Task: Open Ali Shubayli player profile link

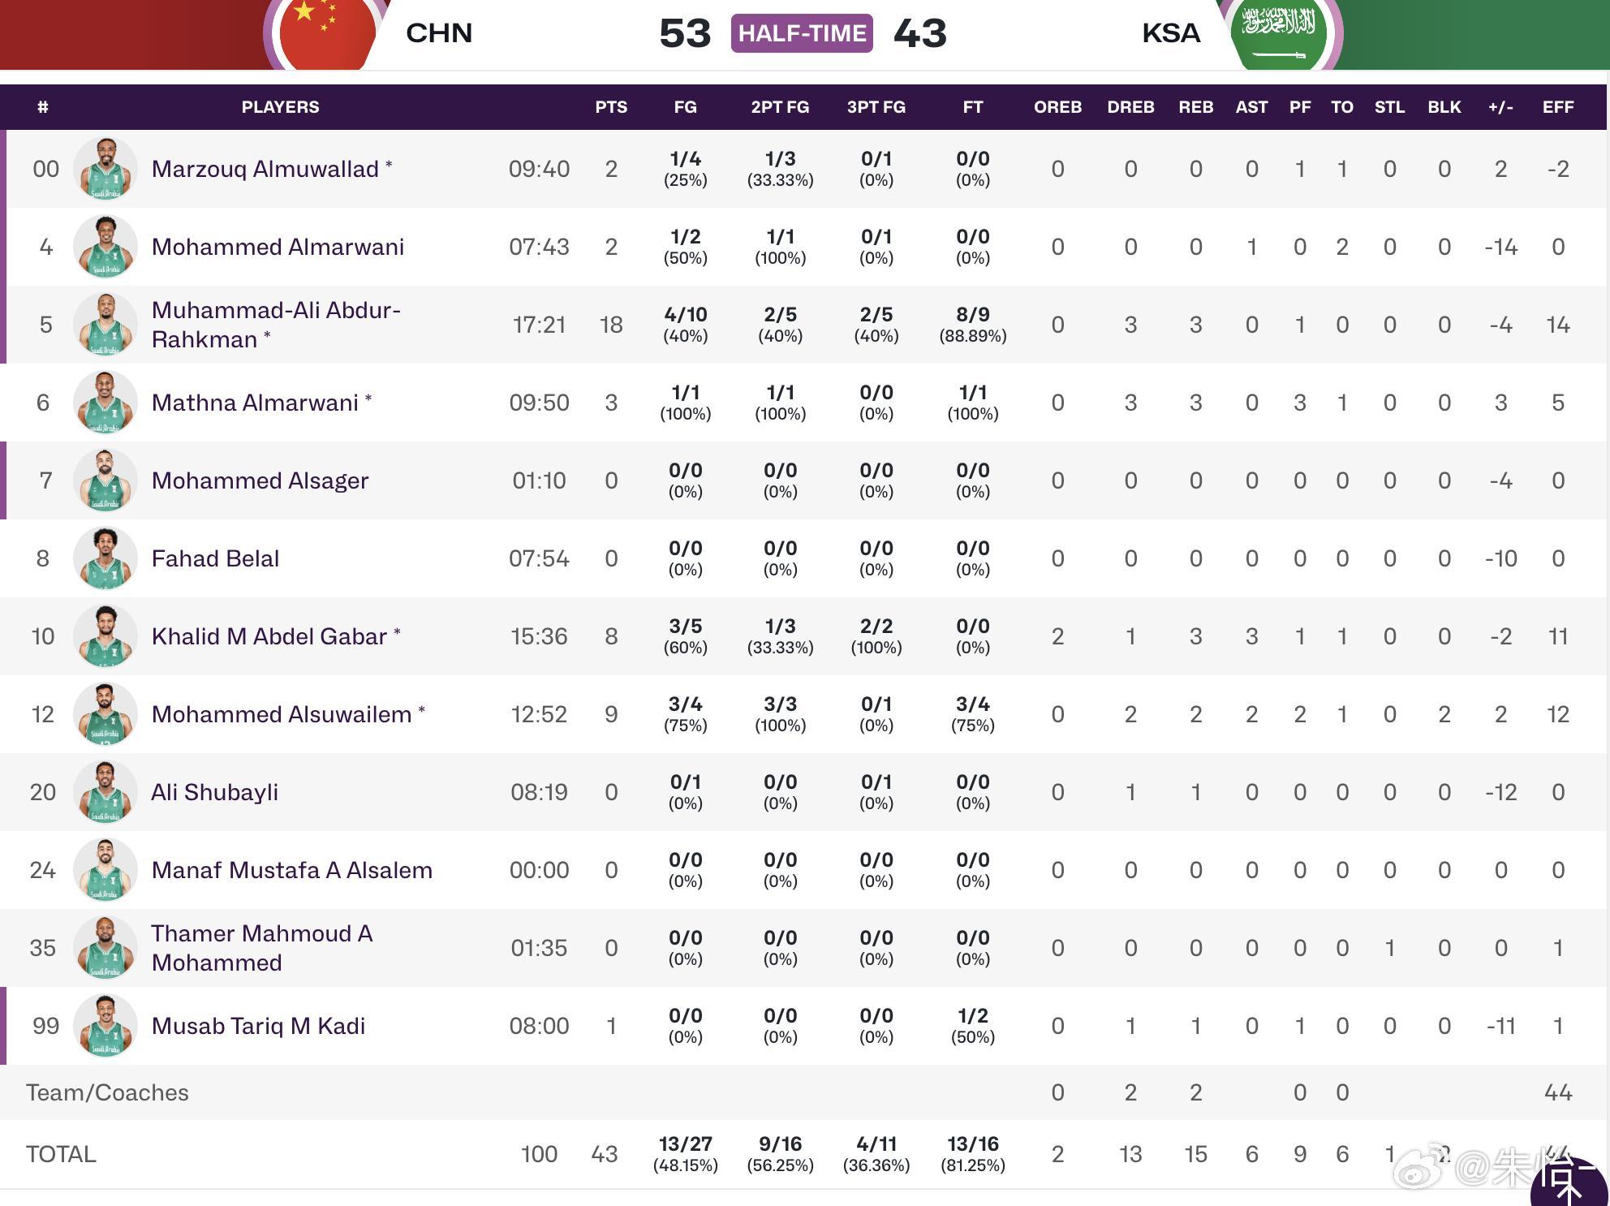Action: pos(214,792)
